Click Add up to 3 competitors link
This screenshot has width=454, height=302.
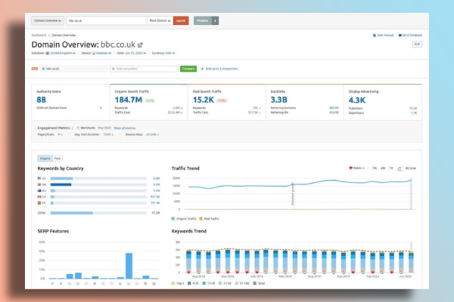tap(222, 69)
